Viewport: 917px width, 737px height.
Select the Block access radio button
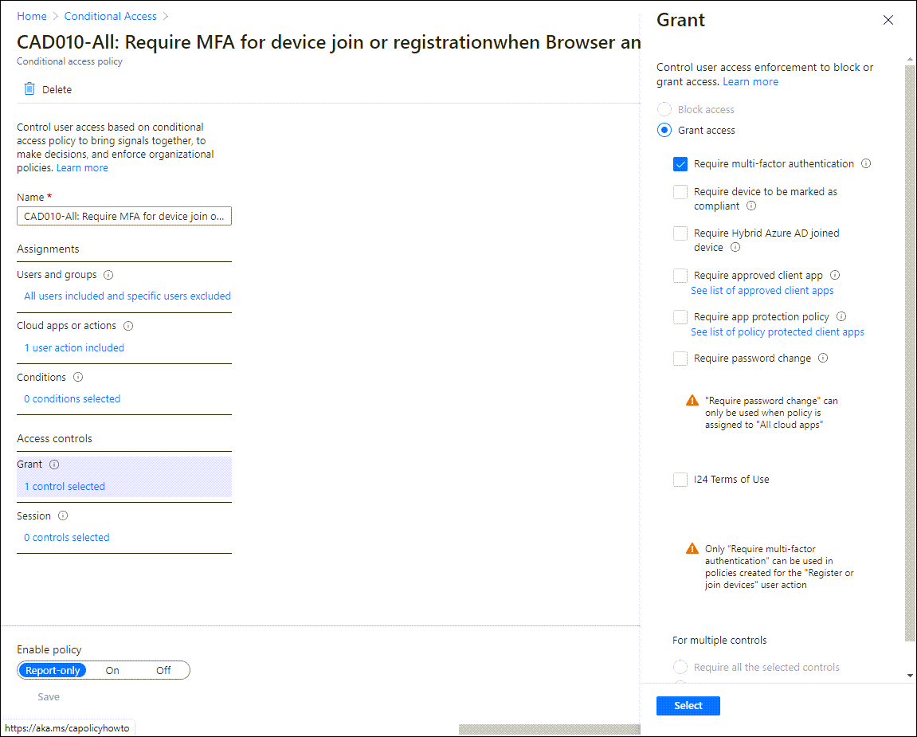coord(664,109)
